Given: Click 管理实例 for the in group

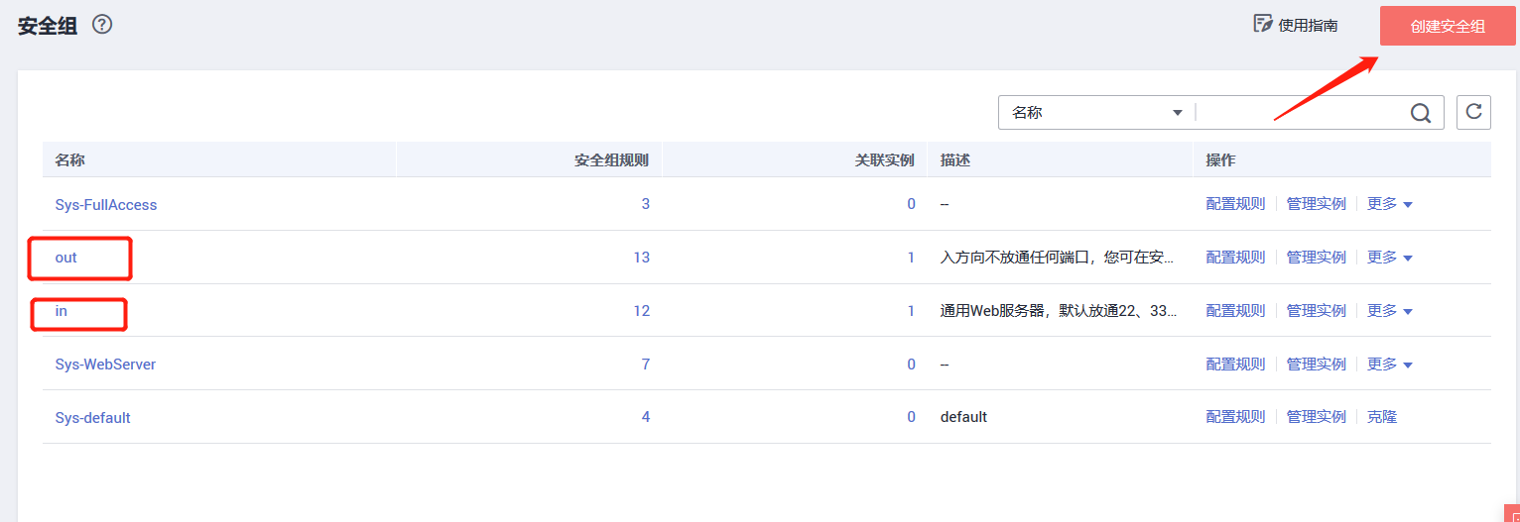Looking at the screenshot, I should pyautogui.click(x=1316, y=311).
